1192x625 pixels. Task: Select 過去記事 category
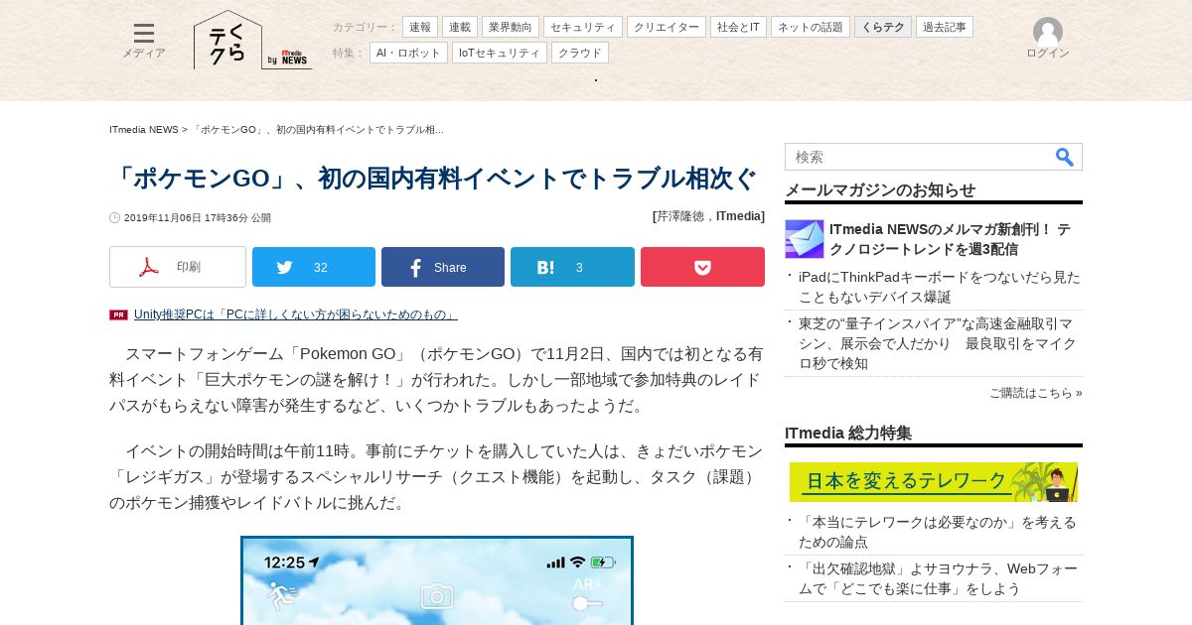945,27
